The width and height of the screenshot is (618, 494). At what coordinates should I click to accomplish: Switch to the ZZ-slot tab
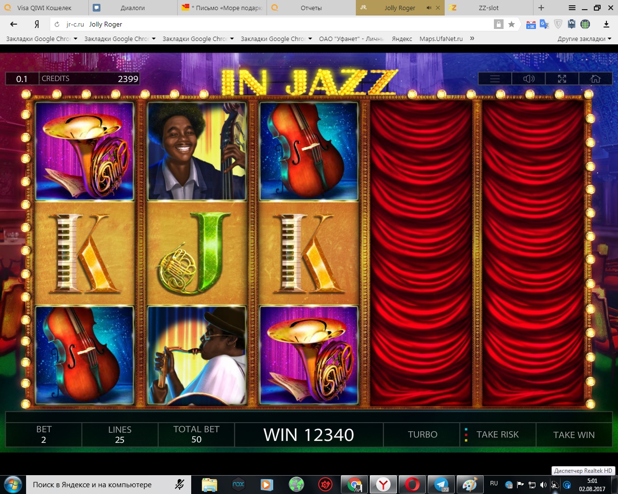coord(489,8)
